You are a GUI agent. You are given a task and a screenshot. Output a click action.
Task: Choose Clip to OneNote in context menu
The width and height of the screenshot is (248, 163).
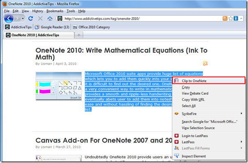209,81
